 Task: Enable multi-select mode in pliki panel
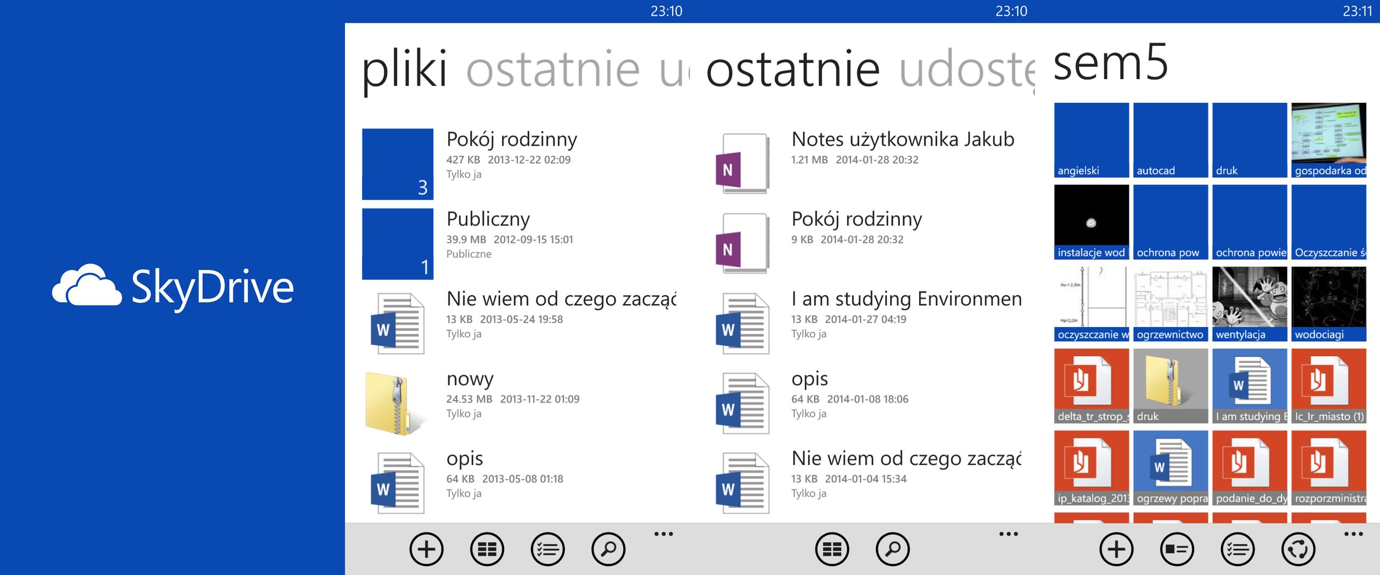[548, 549]
